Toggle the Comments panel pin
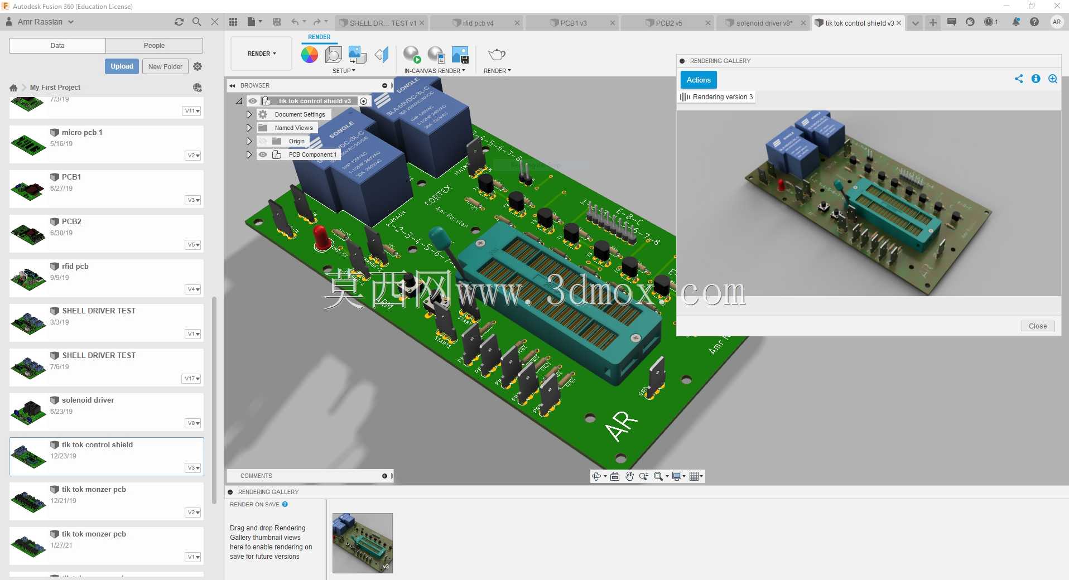1069x580 pixels. point(384,476)
